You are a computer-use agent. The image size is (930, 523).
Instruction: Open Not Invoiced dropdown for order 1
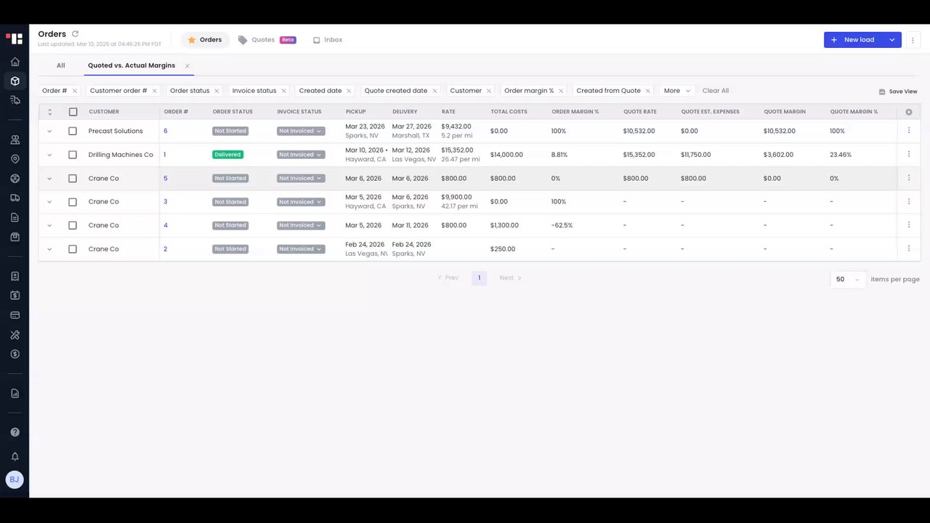pos(301,155)
